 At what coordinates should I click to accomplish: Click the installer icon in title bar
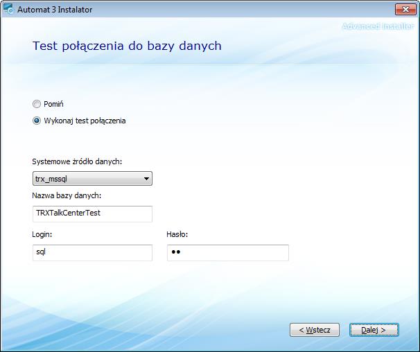8,9
